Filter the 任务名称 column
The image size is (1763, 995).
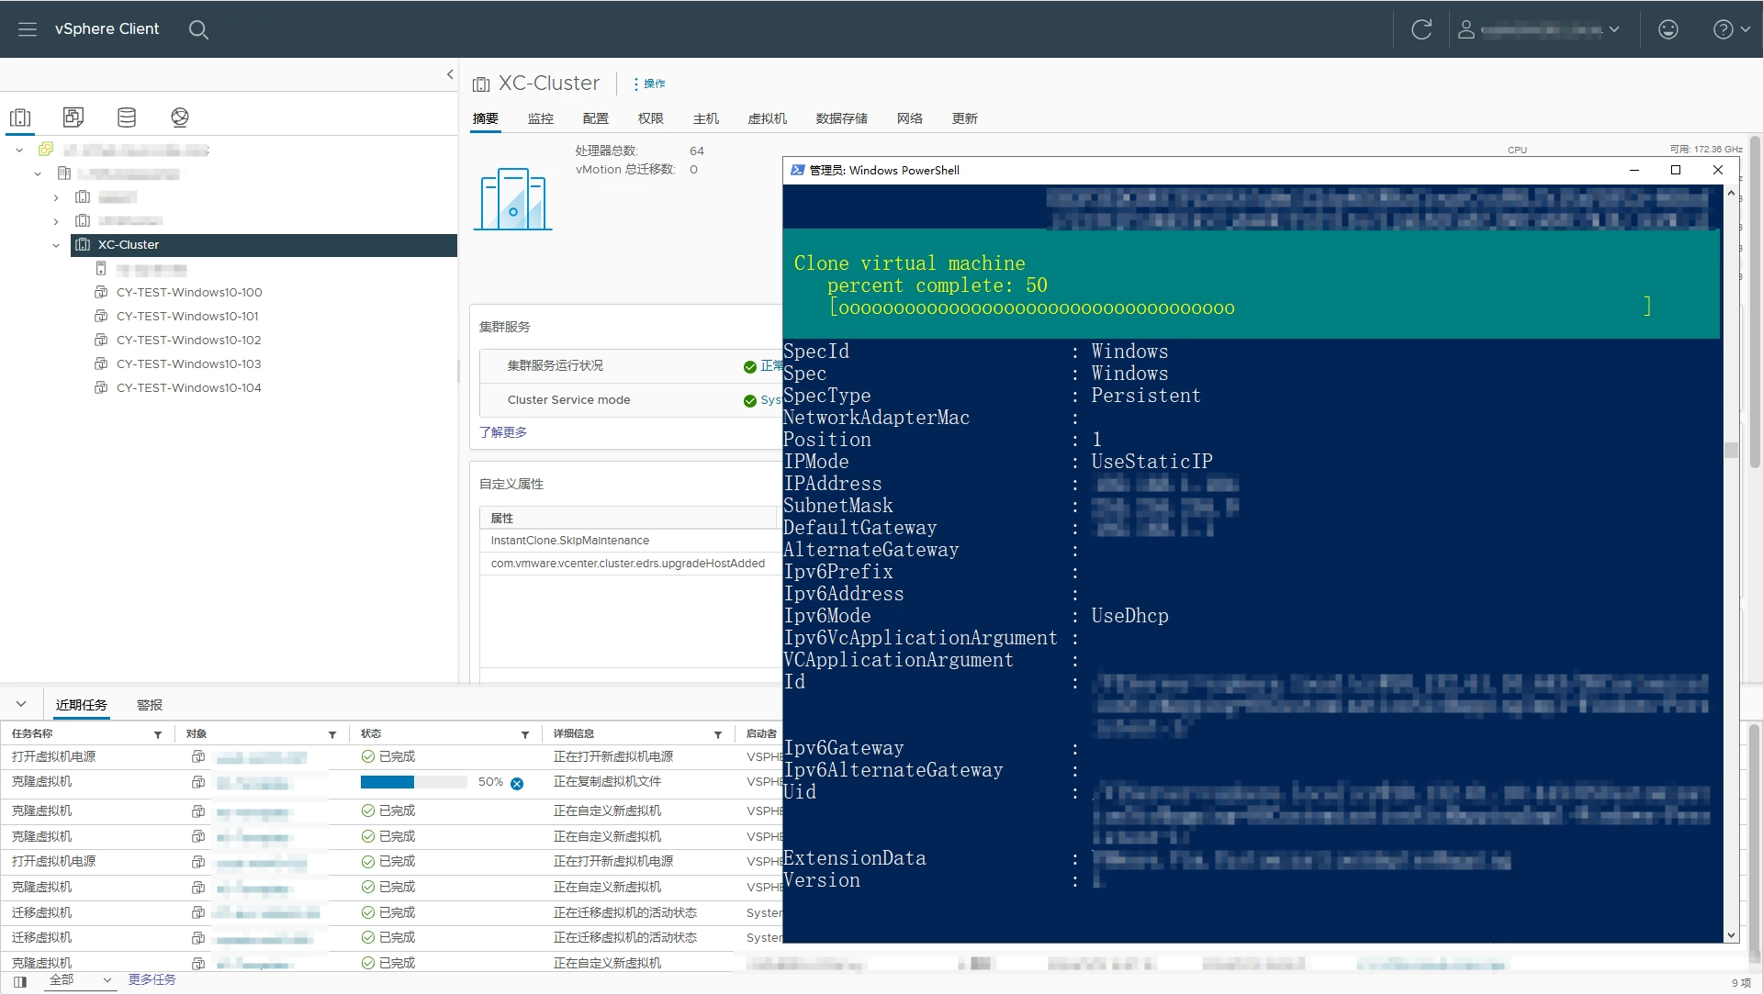158,734
